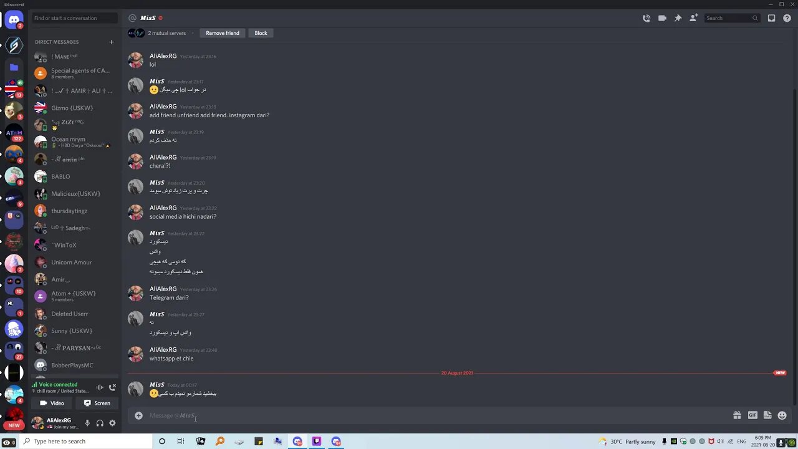798x449 pixels.
Task: Click the Search messages field
Action: pyautogui.click(x=733, y=18)
